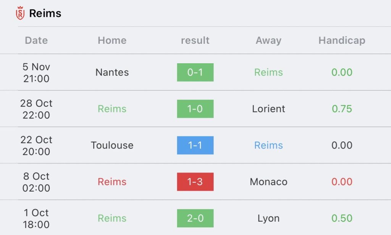Open the 2-0 result against Lyon

195,218
